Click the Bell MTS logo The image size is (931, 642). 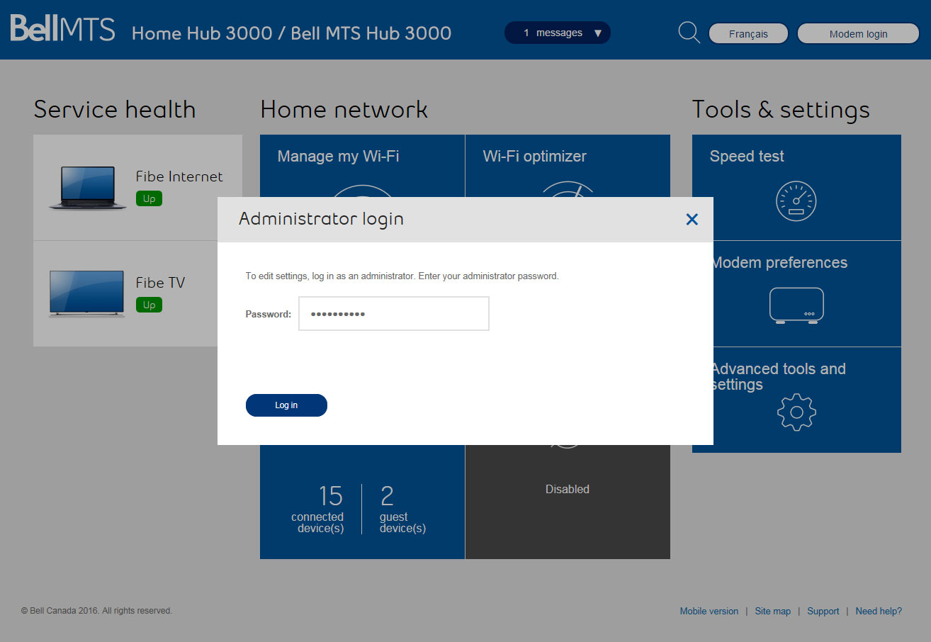point(62,29)
